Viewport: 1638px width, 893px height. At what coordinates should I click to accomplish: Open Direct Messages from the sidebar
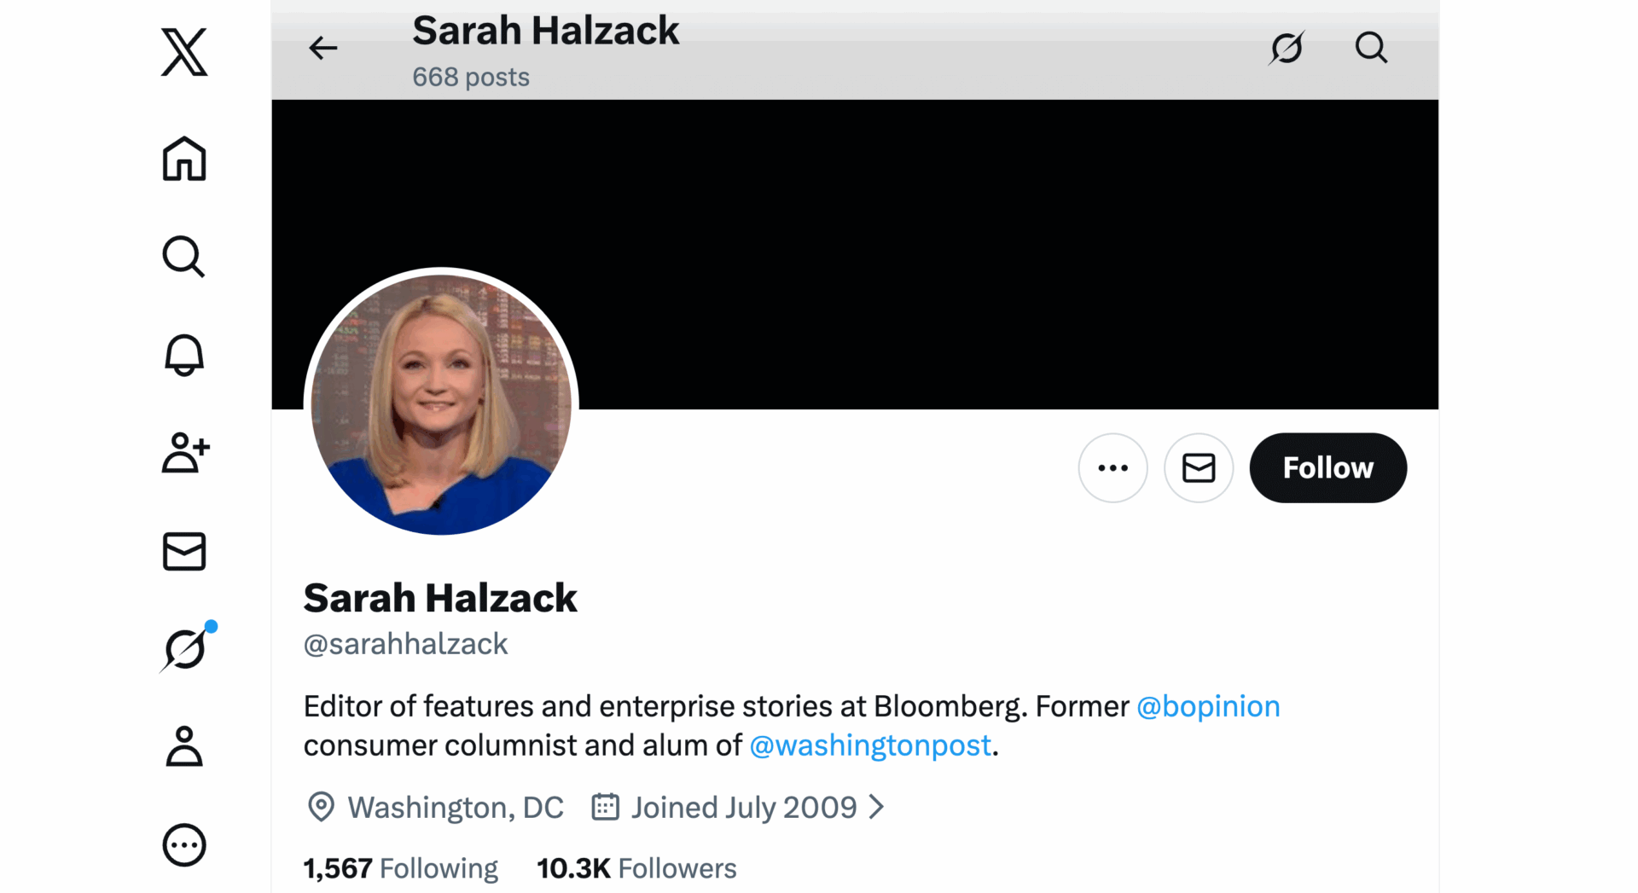point(183,552)
